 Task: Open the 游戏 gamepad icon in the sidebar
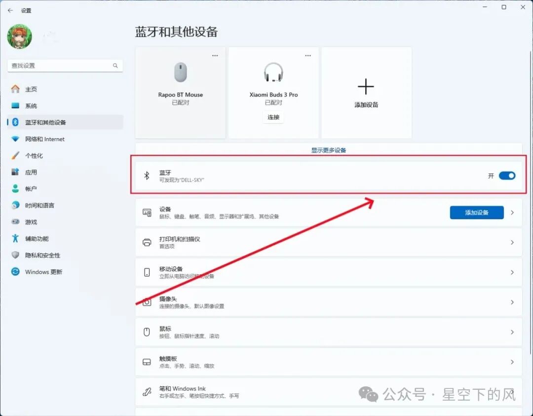(x=15, y=222)
